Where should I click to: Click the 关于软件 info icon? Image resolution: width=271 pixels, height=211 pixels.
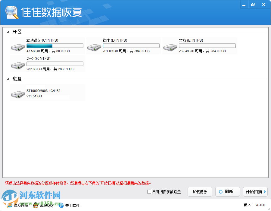pos(61,205)
